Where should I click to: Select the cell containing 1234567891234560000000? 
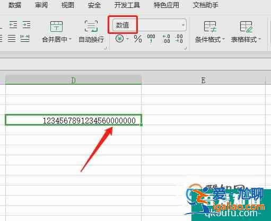pos(73,120)
